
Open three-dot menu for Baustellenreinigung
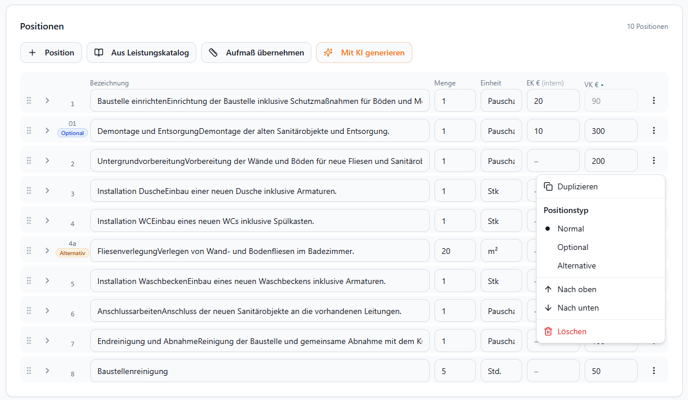(x=654, y=371)
